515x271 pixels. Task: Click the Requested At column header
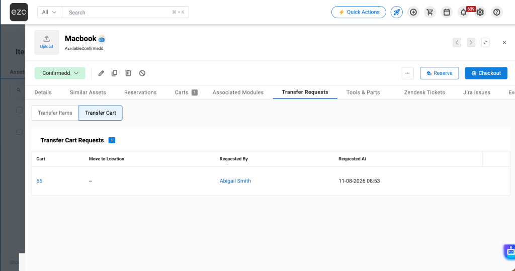tap(352, 159)
